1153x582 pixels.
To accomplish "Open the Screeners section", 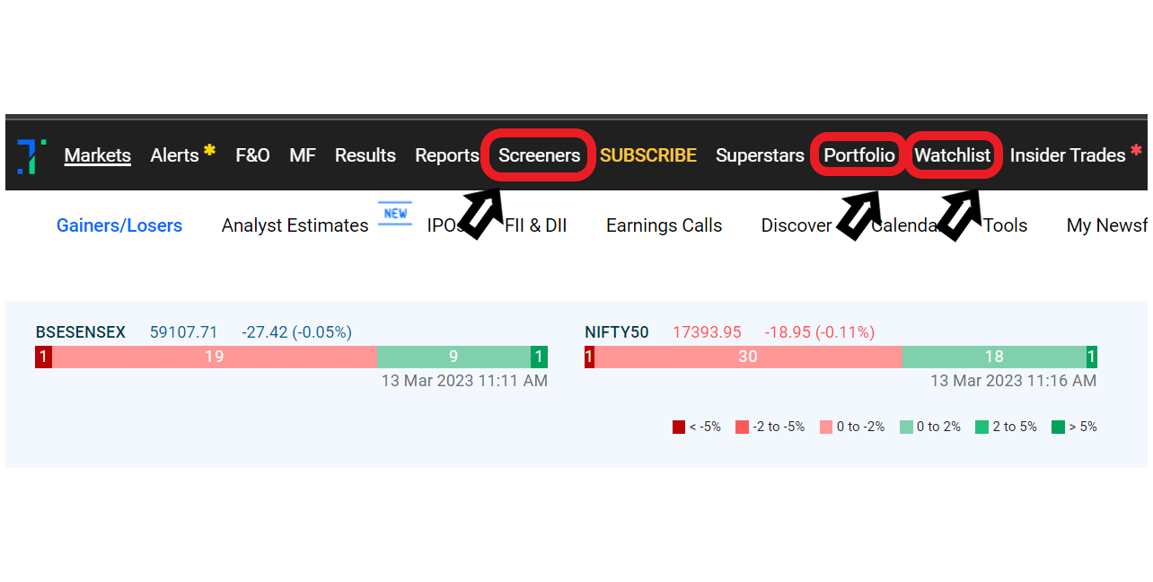I will coord(540,155).
